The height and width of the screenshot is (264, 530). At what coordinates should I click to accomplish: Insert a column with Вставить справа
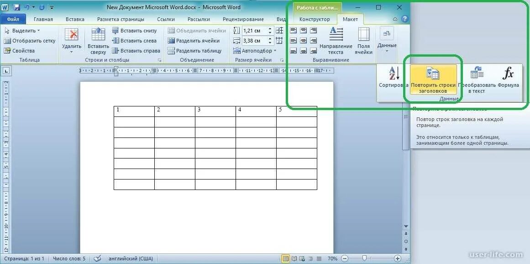[x=136, y=51]
